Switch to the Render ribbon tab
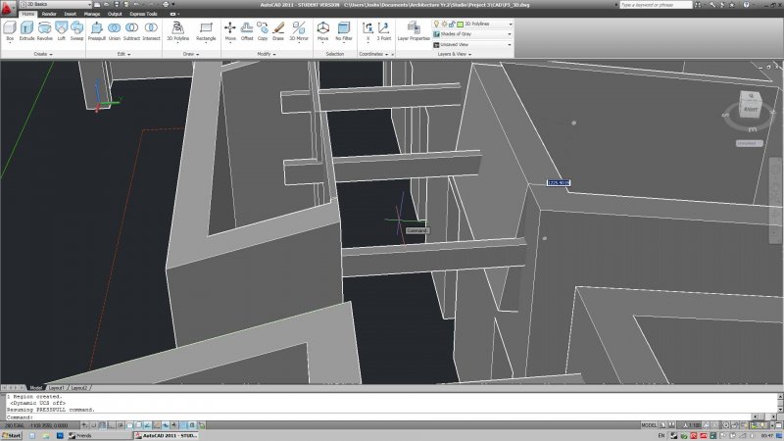Image resolution: width=784 pixels, height=441 pixels. pyautogui.click(x=49, y=14)
